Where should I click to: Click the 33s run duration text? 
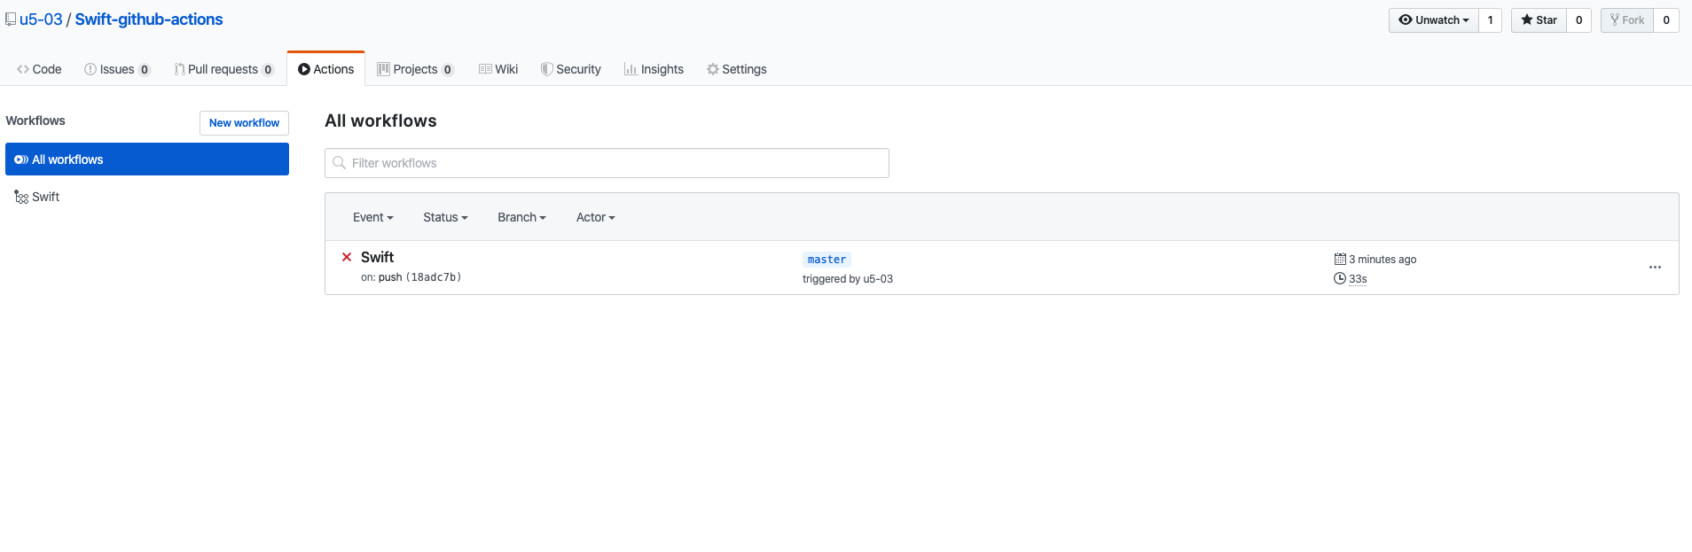click(x=1358, y=279)
